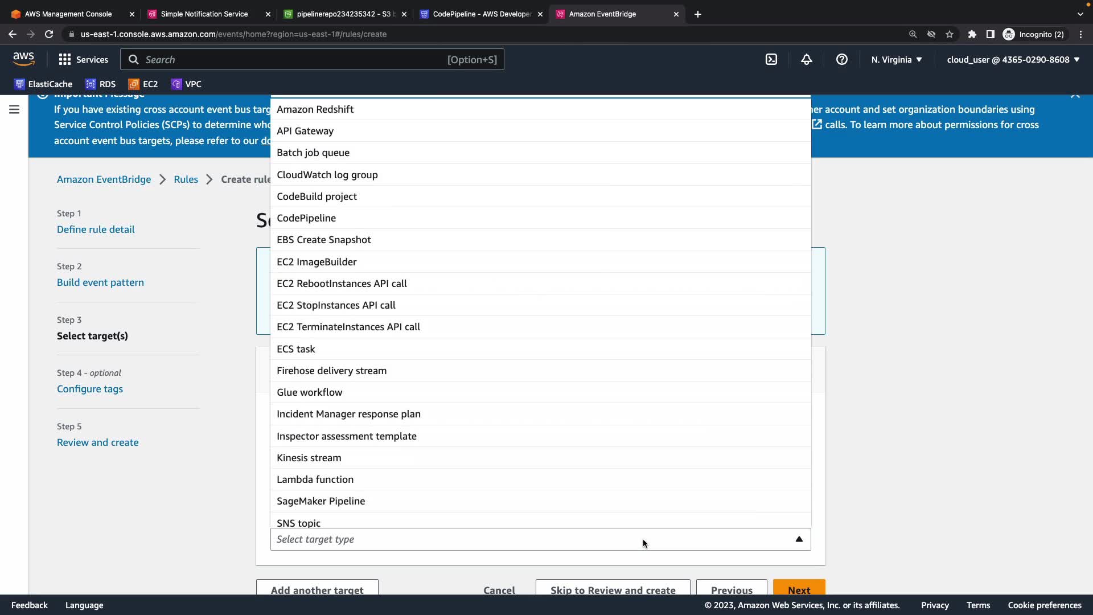Pick the SNS topic option
The image size is (1093, 615).
point(298,522)
